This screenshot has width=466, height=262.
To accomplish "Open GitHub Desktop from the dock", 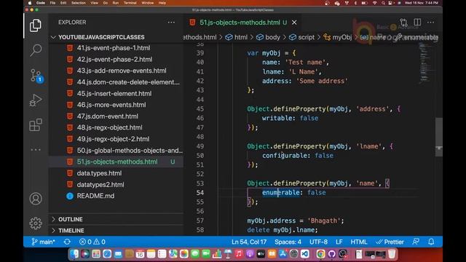I will coord(332,254).
